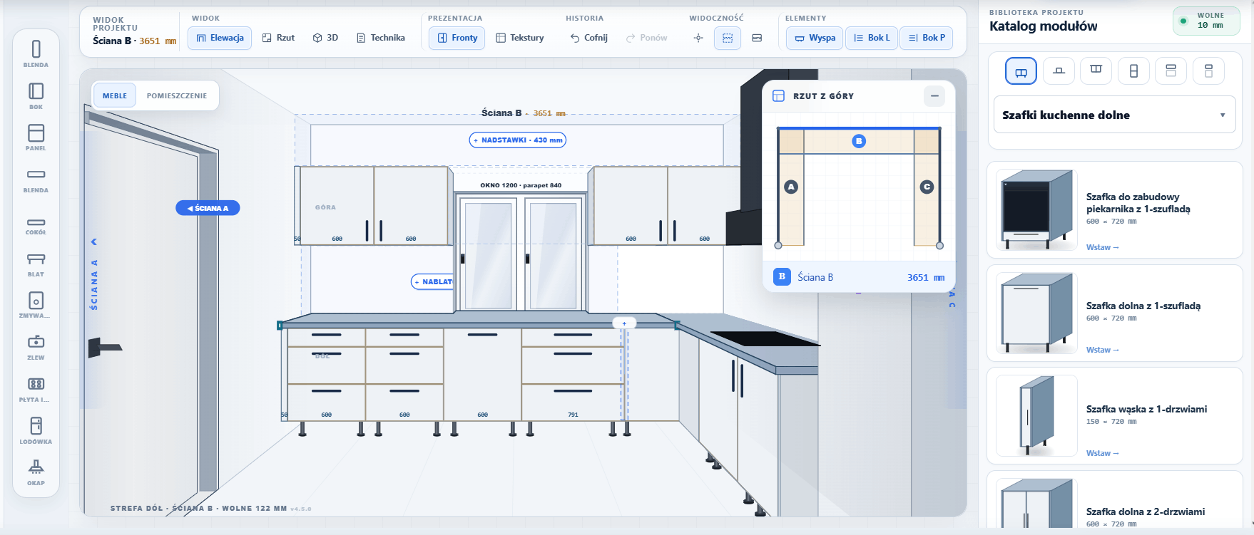Add Nadstawki 430 mm upper extension
Screen dimensions: 1254x535
coord(518,140)
